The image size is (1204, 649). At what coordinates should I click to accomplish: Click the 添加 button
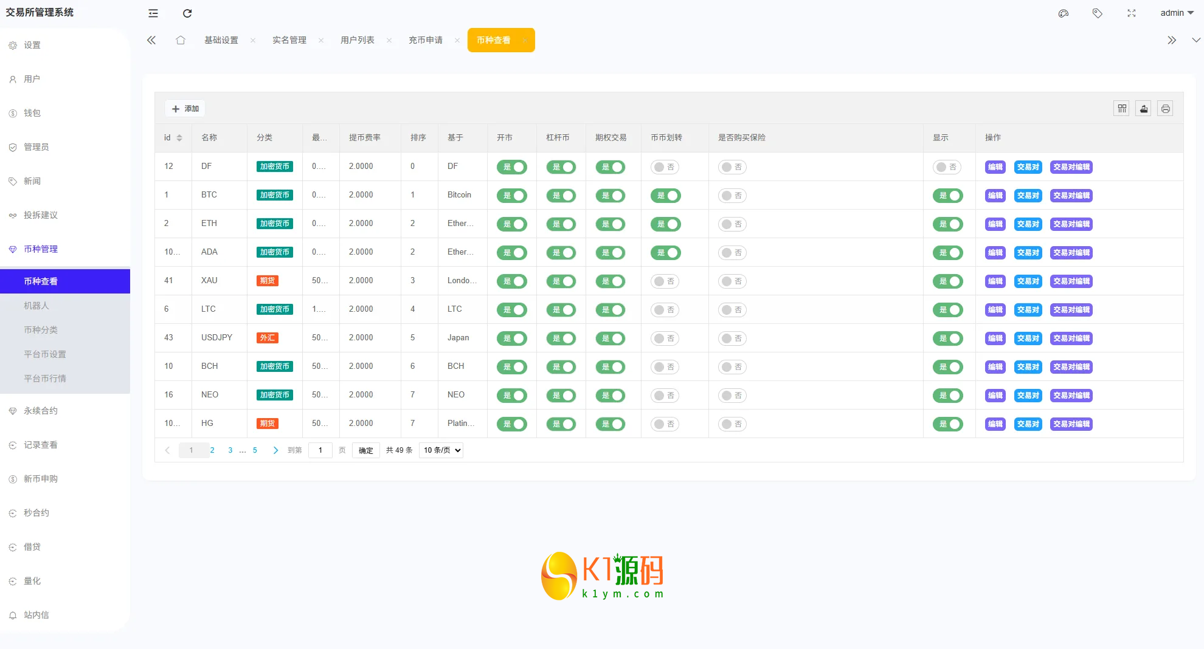coord(185,109)
